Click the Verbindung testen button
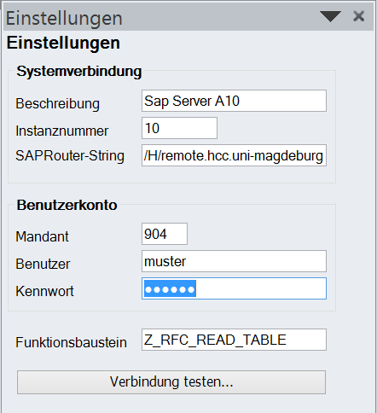Image resolution: width=377 pixels, height=413 pixels. pyautogui.click(x=171, y=382)
